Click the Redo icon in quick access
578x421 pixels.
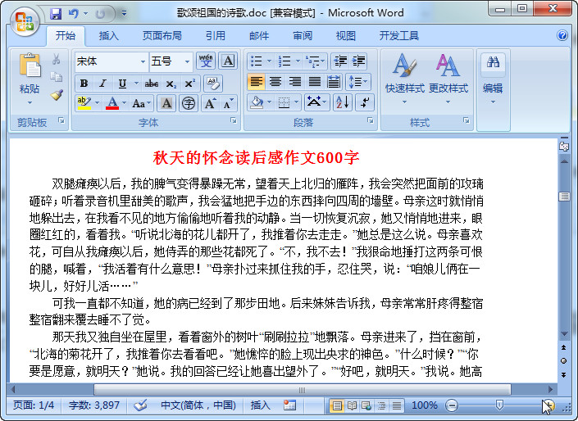(x=99, y=14)
